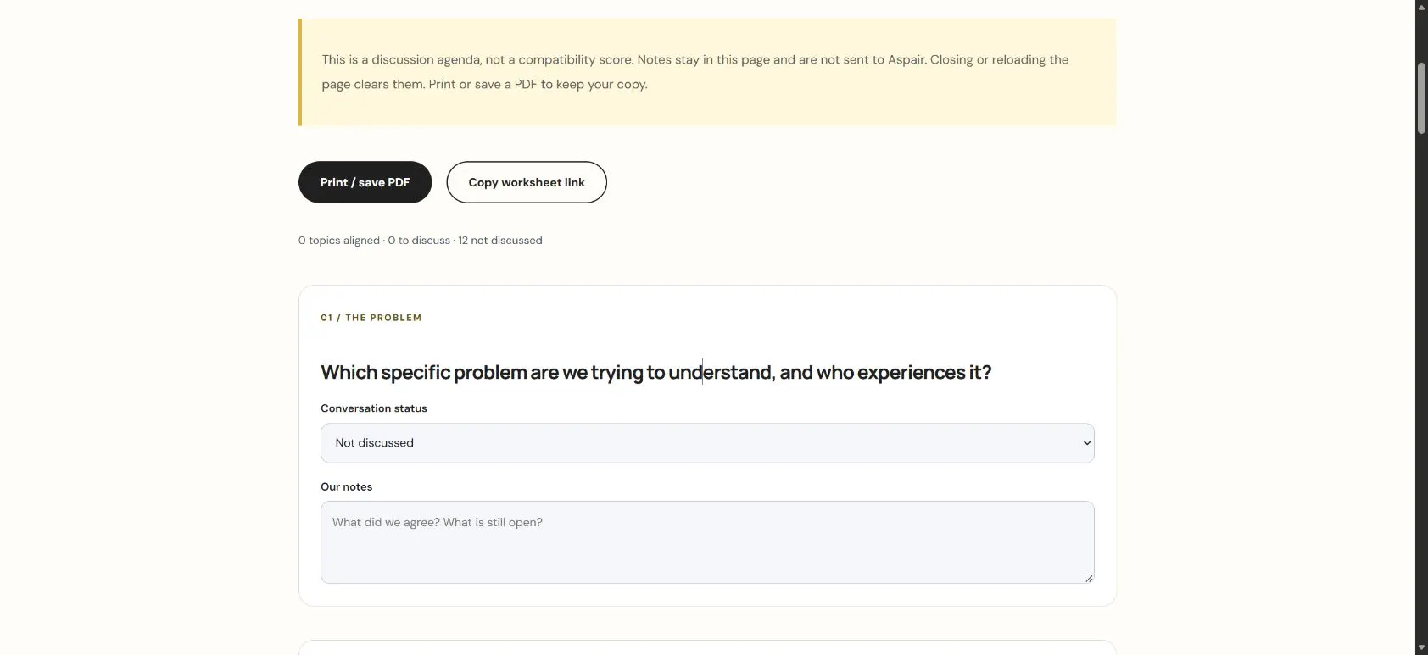Viewport: 1428px width, 655px height.
Task: Click the vertical scrollbar thumb
Action: pyautogui.click(x=1421, y=97)
